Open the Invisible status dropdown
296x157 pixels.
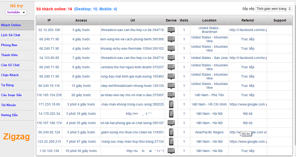pyautogui.click(x=16, y=12)
